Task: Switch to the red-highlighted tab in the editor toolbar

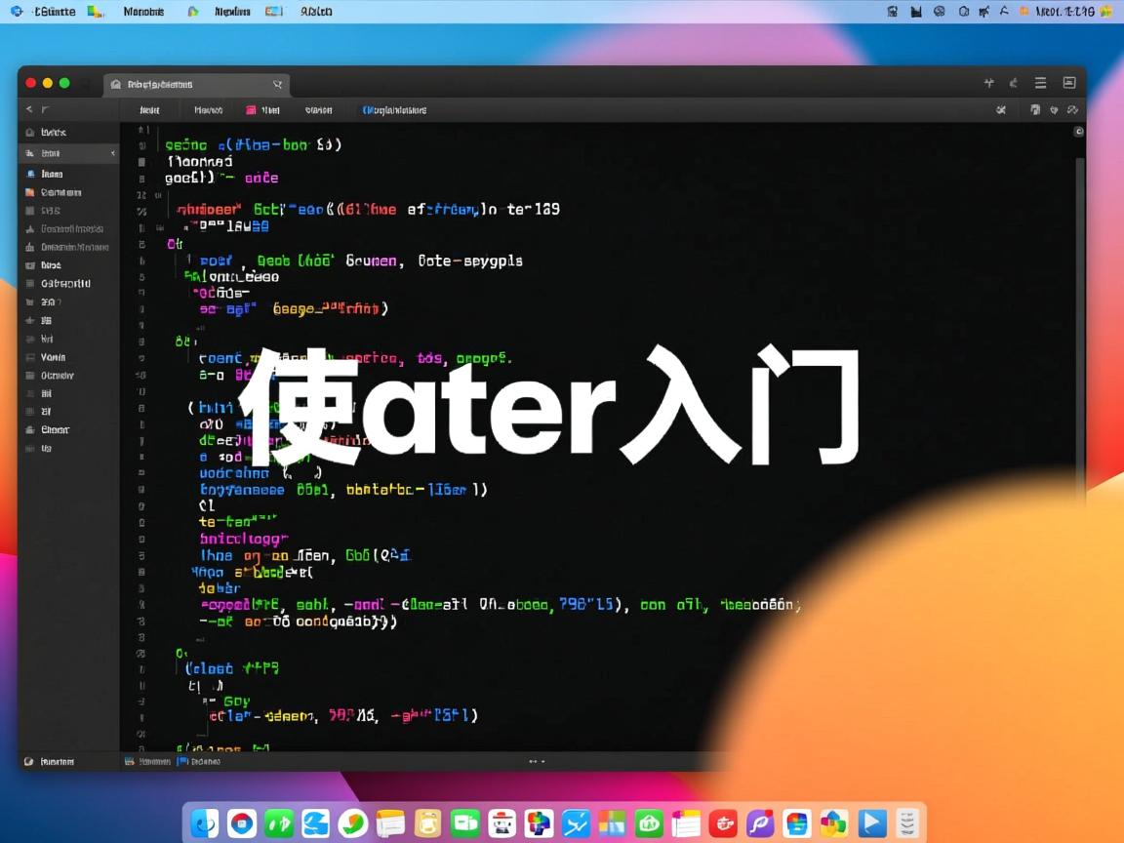Action: pyautogui.click(x=261, y=109)
